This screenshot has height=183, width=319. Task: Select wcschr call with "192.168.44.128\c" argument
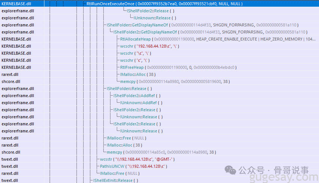[x=150, y=46]
